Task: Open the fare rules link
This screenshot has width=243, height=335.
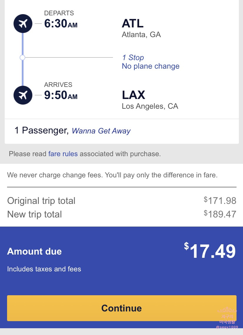Action: click(x=63, y=154)
